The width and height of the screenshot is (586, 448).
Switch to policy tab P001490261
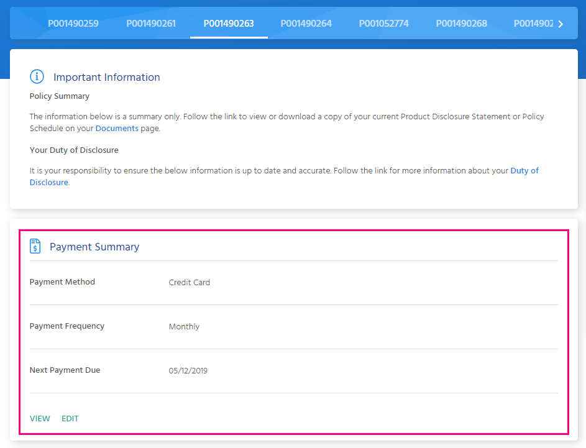(151, 24)
